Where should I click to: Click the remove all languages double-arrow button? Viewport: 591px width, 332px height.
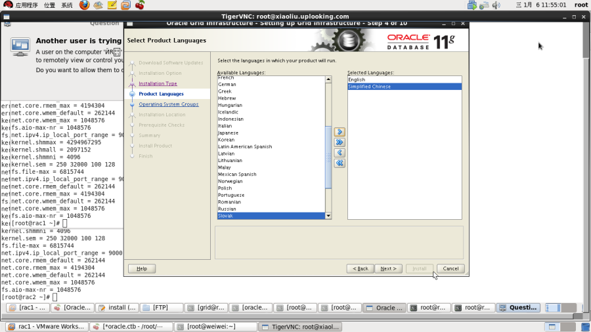coord(339,163)
